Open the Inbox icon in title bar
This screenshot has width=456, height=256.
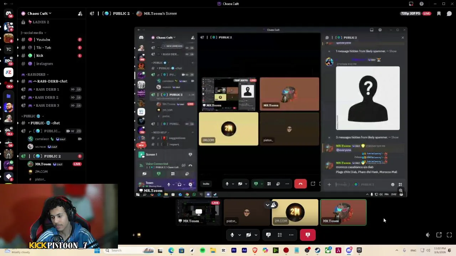coord(411,4)
